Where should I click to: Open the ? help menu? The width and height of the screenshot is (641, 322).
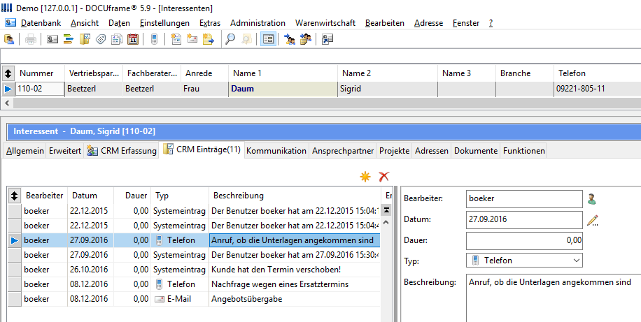pos(491,23)
